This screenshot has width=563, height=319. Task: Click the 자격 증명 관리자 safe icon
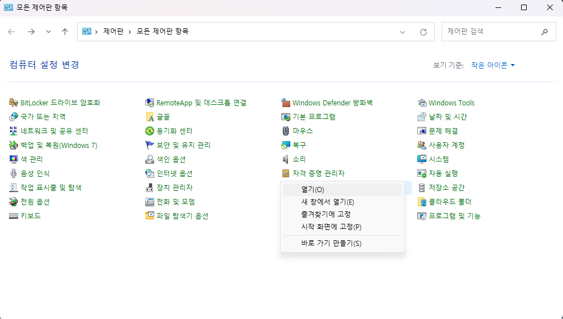coord(285,174)
